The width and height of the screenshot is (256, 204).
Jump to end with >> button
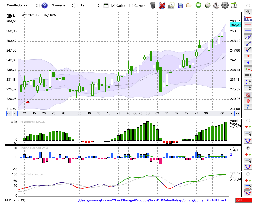pyautogui.click(x=237, y=113)
